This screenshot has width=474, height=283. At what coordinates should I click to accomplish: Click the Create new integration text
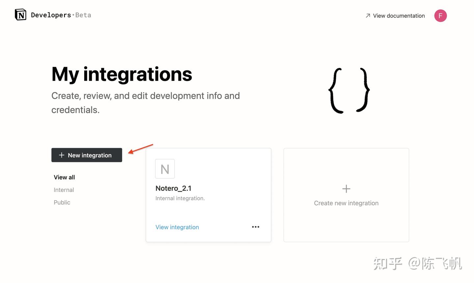click(x=346, y=203)
